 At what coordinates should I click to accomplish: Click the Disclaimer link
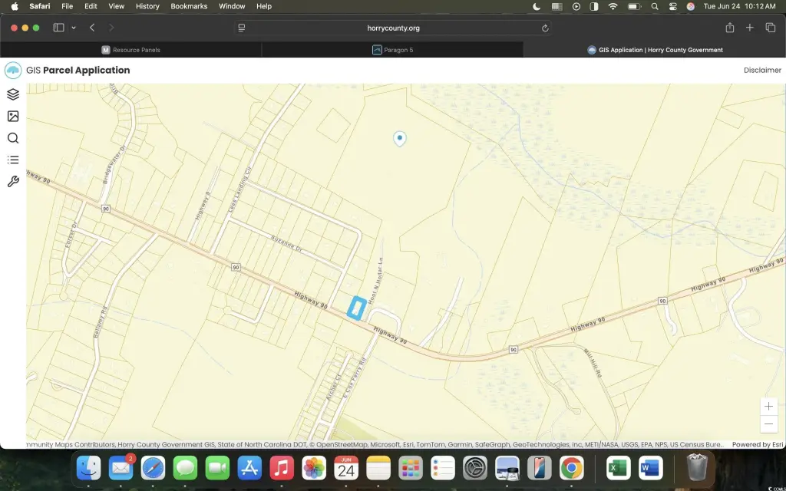761,70
